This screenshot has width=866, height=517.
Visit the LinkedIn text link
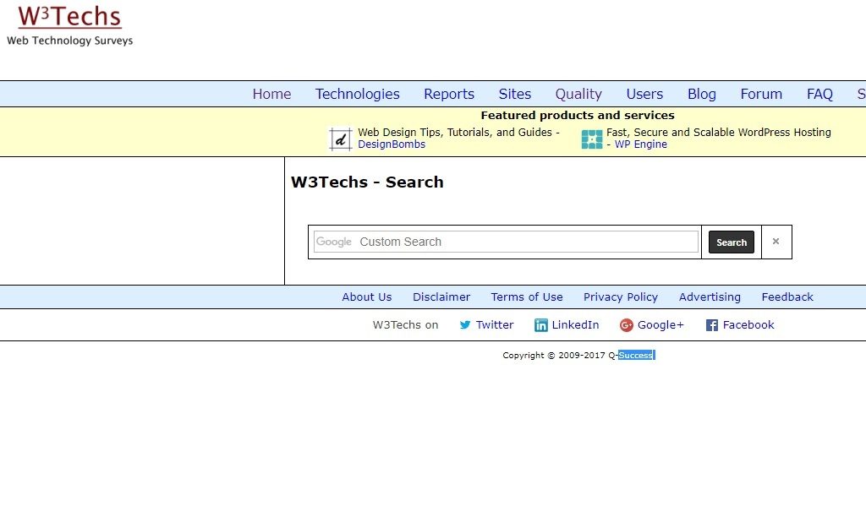pyautogui.click(x=575, y=325)
